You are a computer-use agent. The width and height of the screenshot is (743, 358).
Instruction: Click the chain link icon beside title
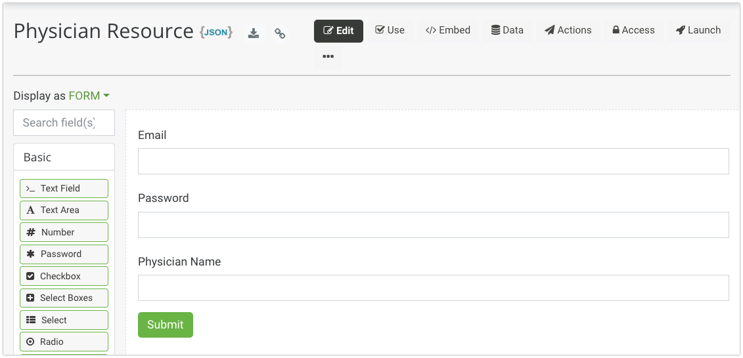click(x=280, y=33)
